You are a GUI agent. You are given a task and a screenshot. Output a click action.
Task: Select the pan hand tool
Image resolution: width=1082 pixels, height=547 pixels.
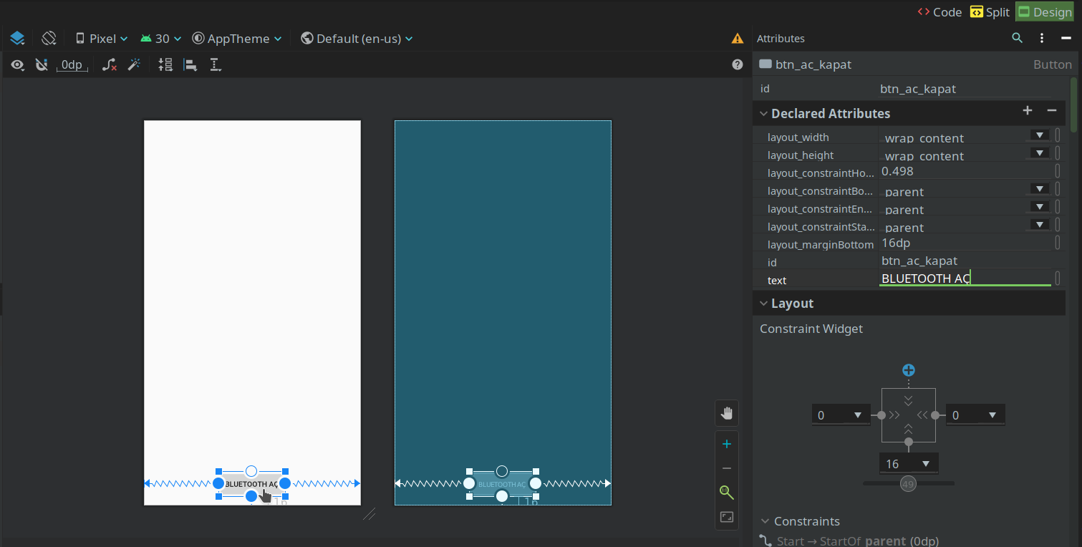coord(727,413)
